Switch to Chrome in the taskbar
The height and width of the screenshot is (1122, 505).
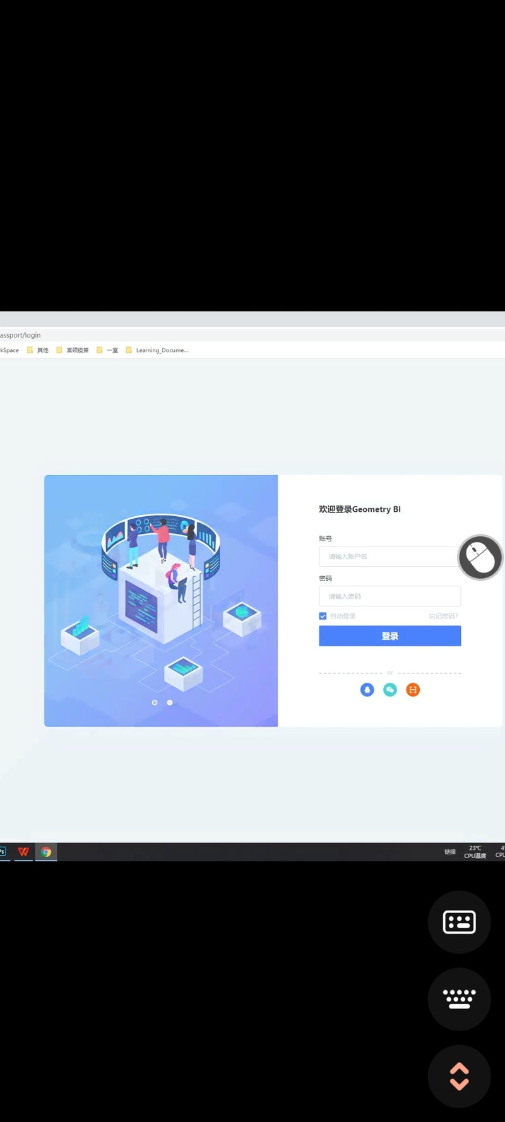click(46, 851)
